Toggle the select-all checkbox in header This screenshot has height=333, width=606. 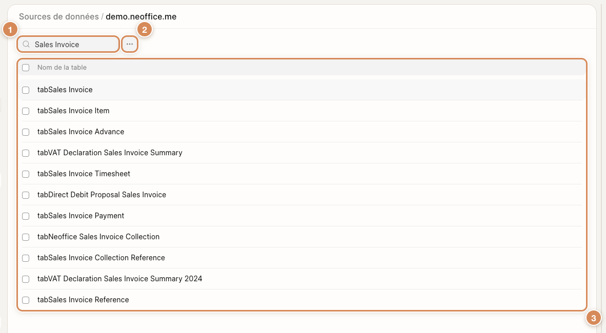click(x=26, y=68)
